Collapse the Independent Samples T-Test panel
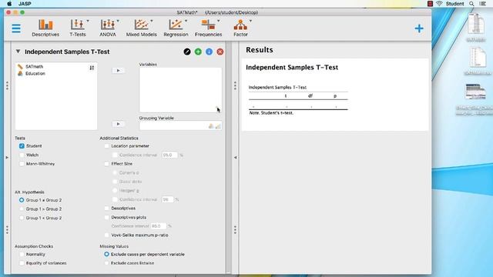 click(18, 52)
